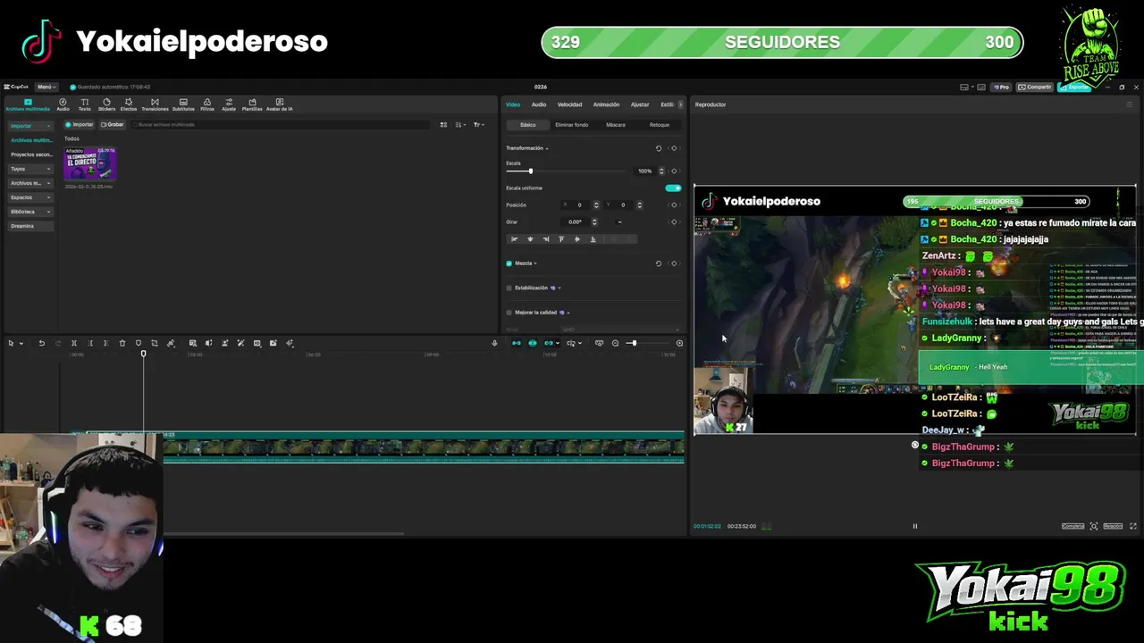This screenshot has width=1144, height=643.
Task: Toggle auto snapping in timeline toolbar
Action: click(x=533, y=343)
